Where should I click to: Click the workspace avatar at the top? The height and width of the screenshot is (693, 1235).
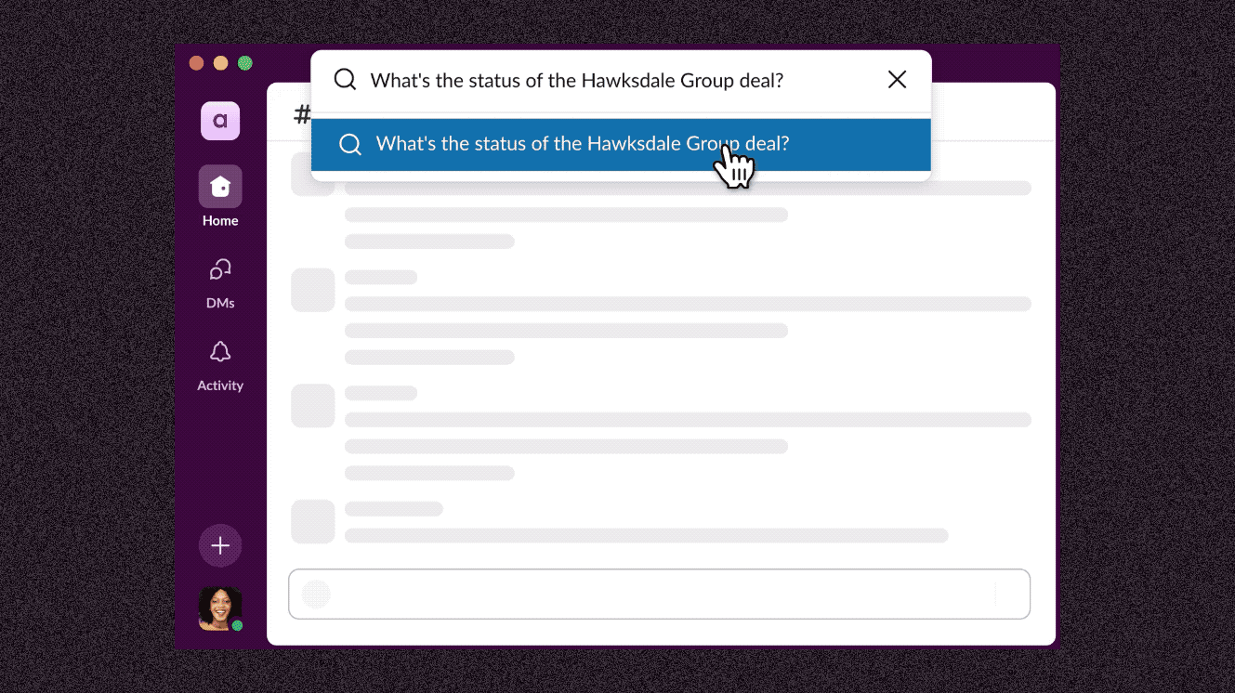(x=219, y=121)
